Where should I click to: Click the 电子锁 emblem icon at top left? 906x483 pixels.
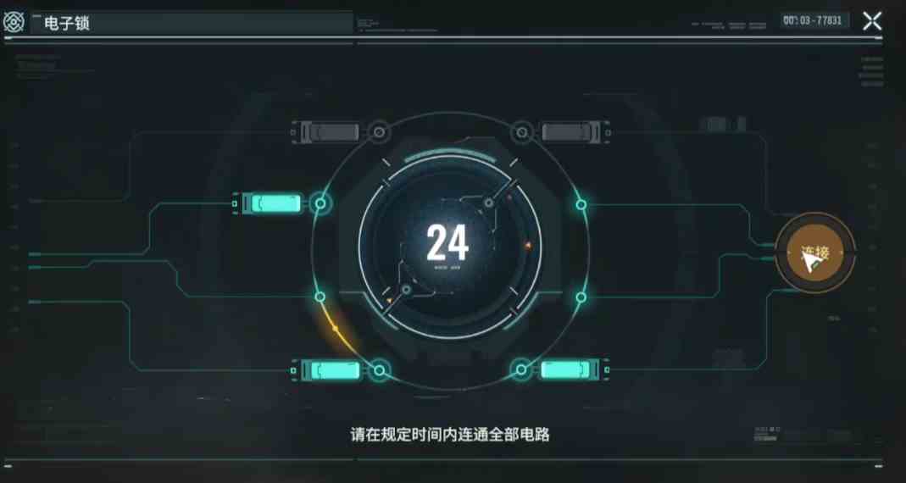click(12, 23)
